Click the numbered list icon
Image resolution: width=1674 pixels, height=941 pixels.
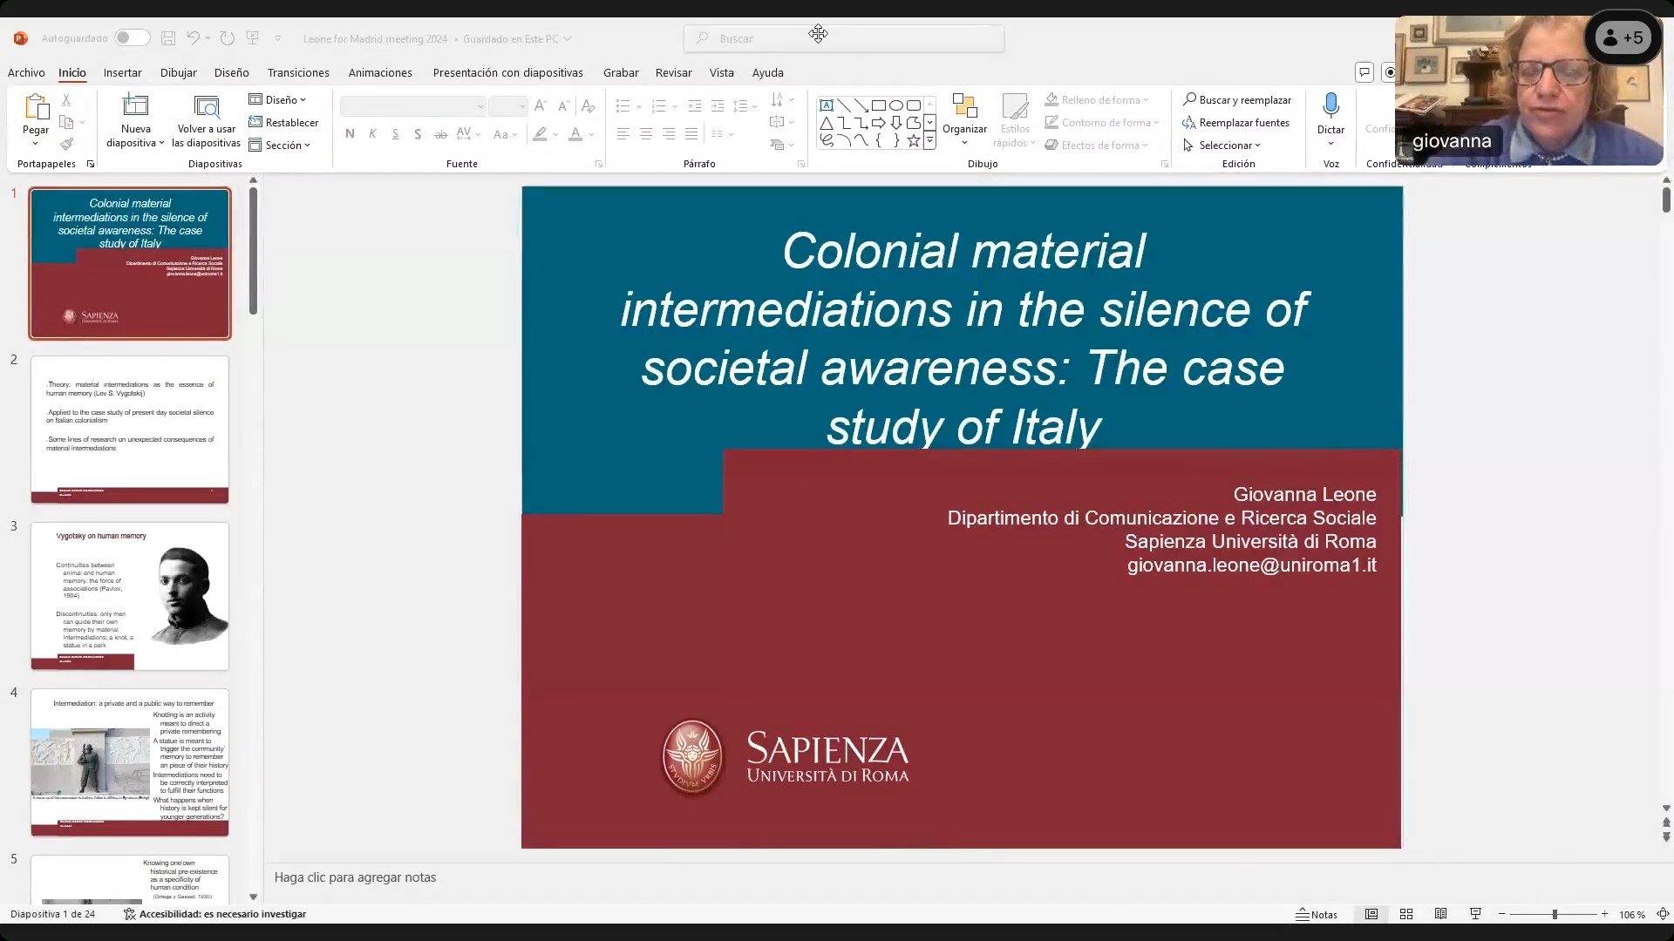659,106
